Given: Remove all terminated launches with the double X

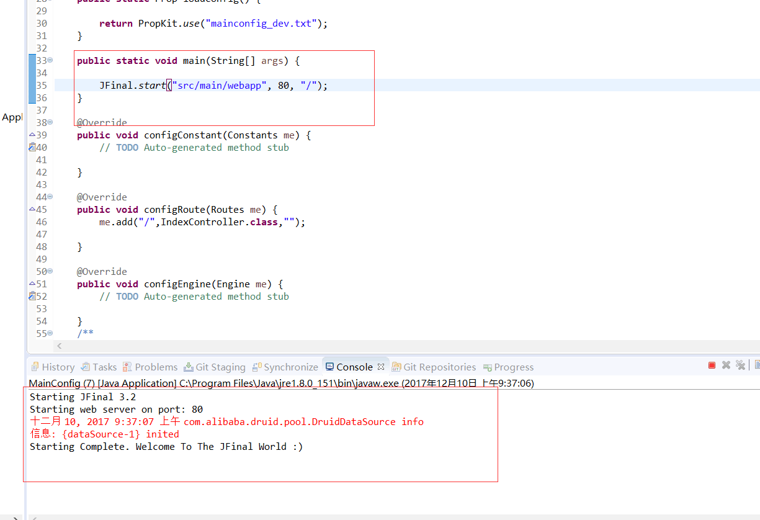Looking at the screenshot, I should pyautogui.click(x=740, y=365).
